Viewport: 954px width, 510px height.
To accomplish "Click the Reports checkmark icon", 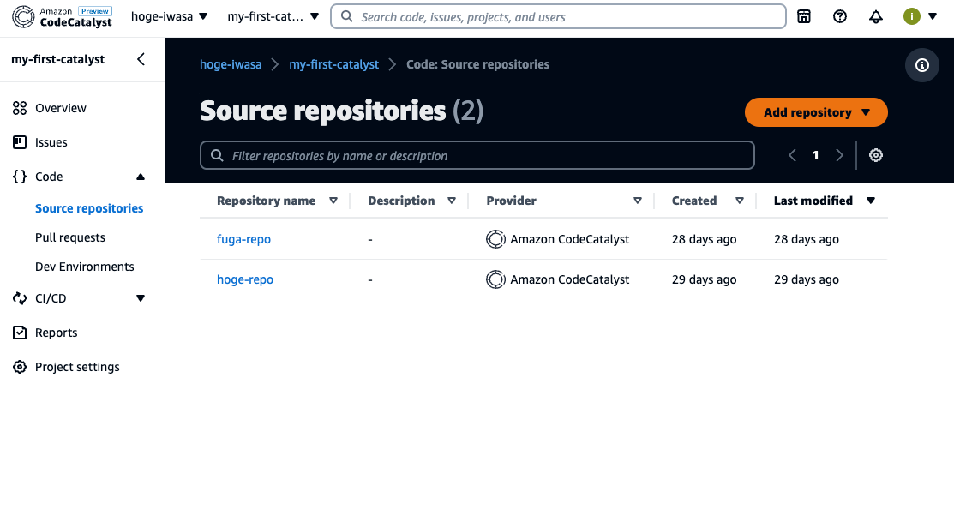I will (20, 333).
